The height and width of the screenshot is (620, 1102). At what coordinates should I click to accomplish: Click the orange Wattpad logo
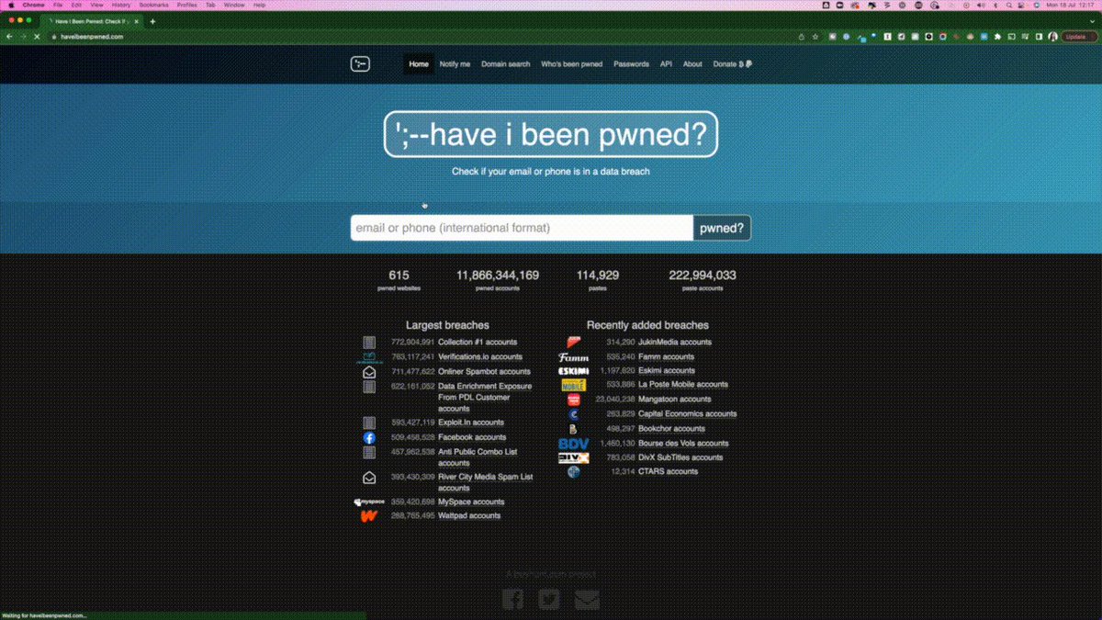(x=368, y=516)
